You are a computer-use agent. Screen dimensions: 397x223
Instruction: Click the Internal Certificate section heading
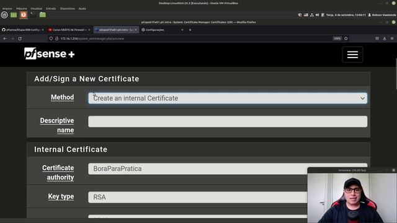[71, 149]
